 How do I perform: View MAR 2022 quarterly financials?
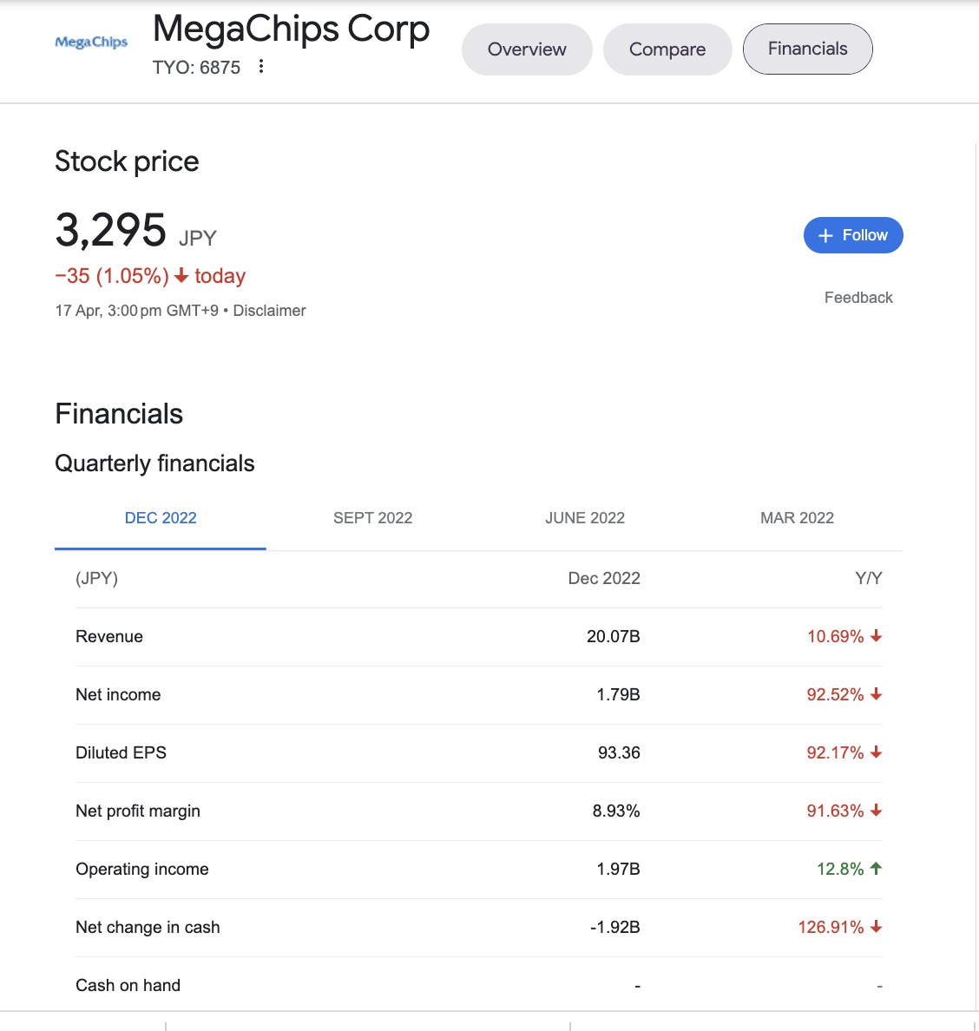click(x=797, y=518)
